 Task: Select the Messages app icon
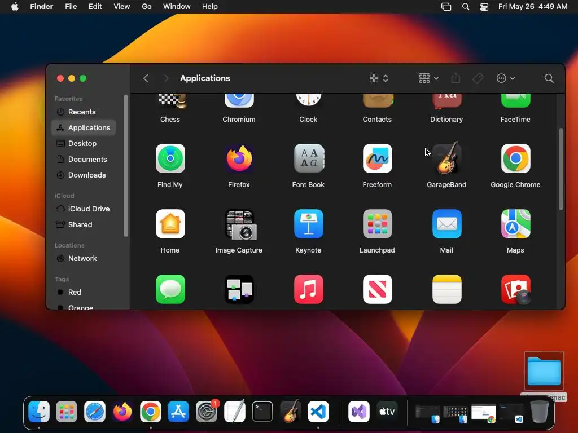(x=170, y=289)
